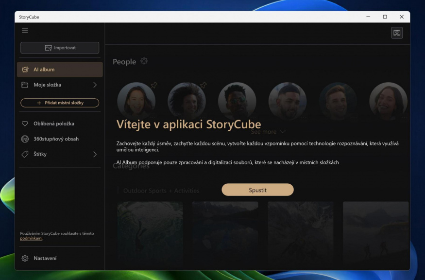Click the AI album icon
The height and width of the screenshot is (280, 425).
[25, 70]
